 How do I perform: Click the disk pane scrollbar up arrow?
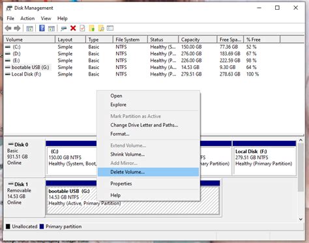pyautogui.click(x=301, y=141)
